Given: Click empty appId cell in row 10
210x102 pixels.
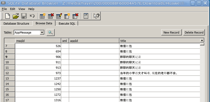Looking at the screenshot, I should point(94,62).
